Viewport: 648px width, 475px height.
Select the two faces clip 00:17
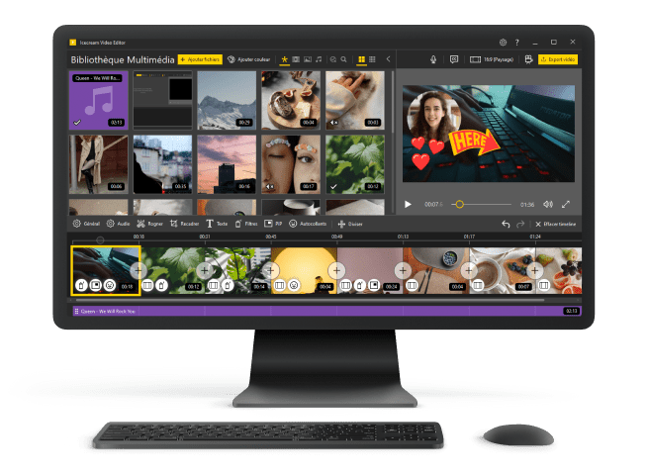point(291,164)
